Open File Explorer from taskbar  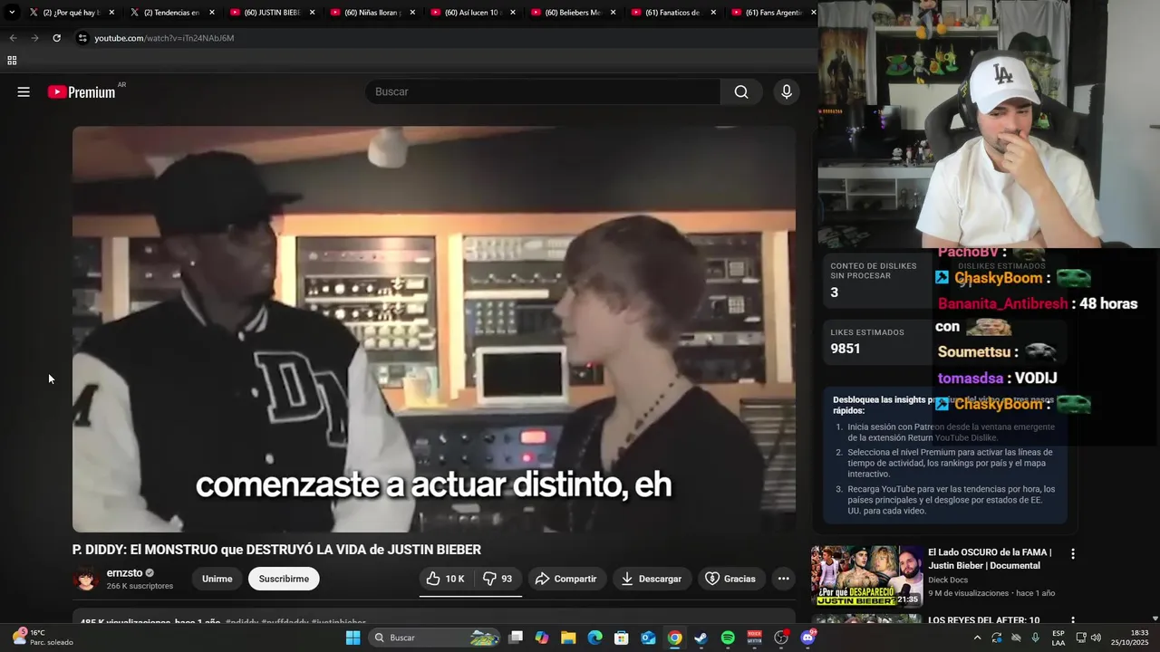pyautogui.click(x=568, y=638)
